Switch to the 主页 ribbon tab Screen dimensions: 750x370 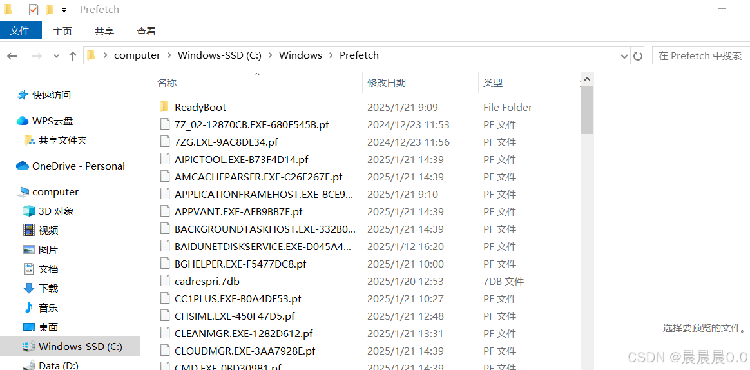click(63, 31)
